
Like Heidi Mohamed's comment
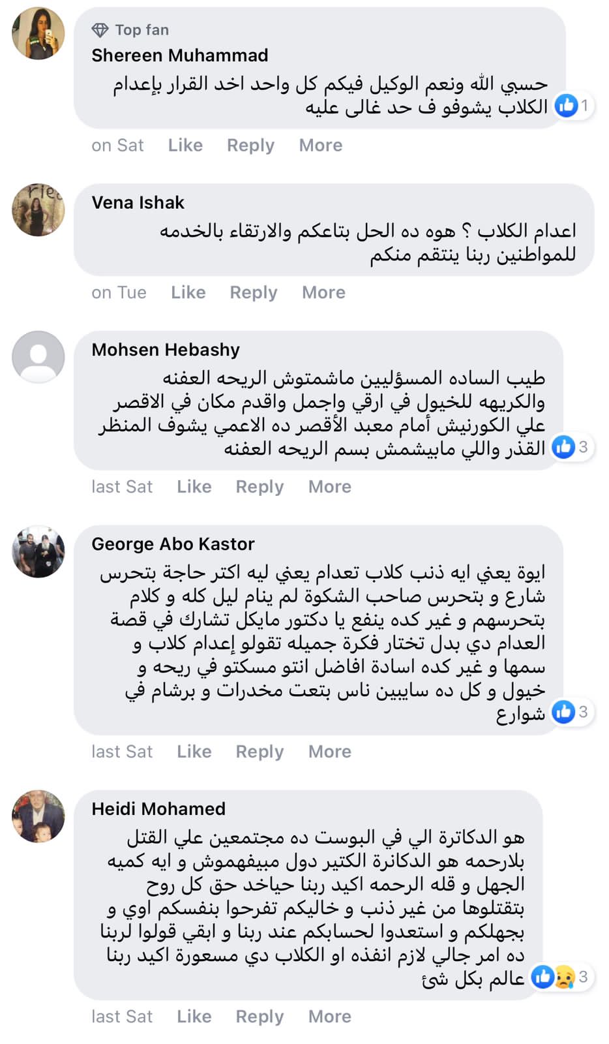[194, 1017]
